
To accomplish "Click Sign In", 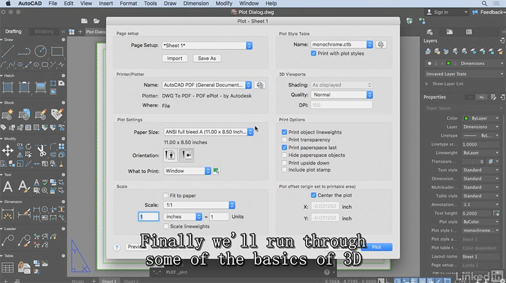I will [x=441, y=12].
